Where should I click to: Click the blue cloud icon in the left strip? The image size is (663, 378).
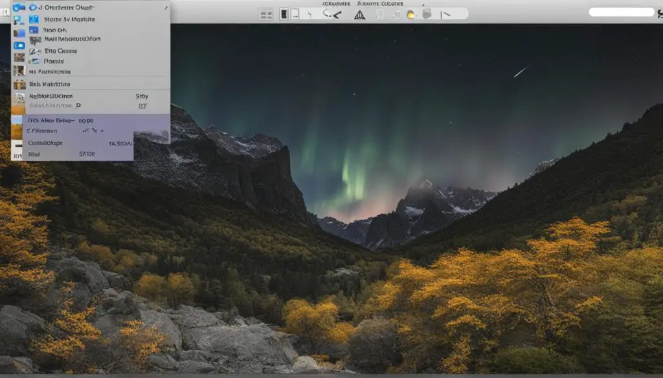[x=19, y=8]
